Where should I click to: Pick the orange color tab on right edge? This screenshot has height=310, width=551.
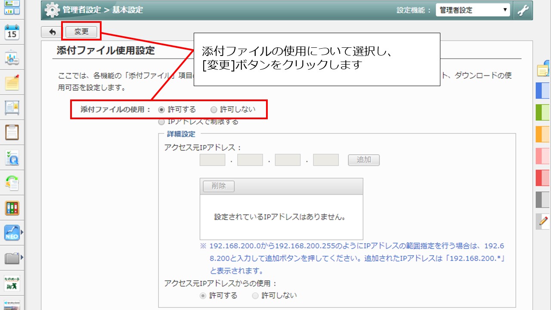(543, 134)
